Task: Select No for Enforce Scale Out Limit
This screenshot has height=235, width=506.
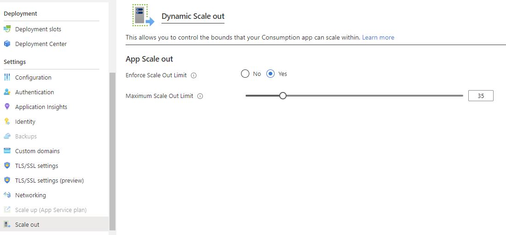Action: coord(245,74)
